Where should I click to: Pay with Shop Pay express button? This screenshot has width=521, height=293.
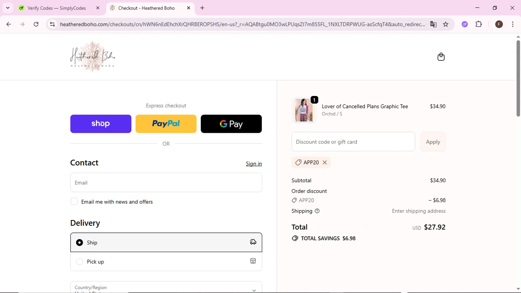101,124
